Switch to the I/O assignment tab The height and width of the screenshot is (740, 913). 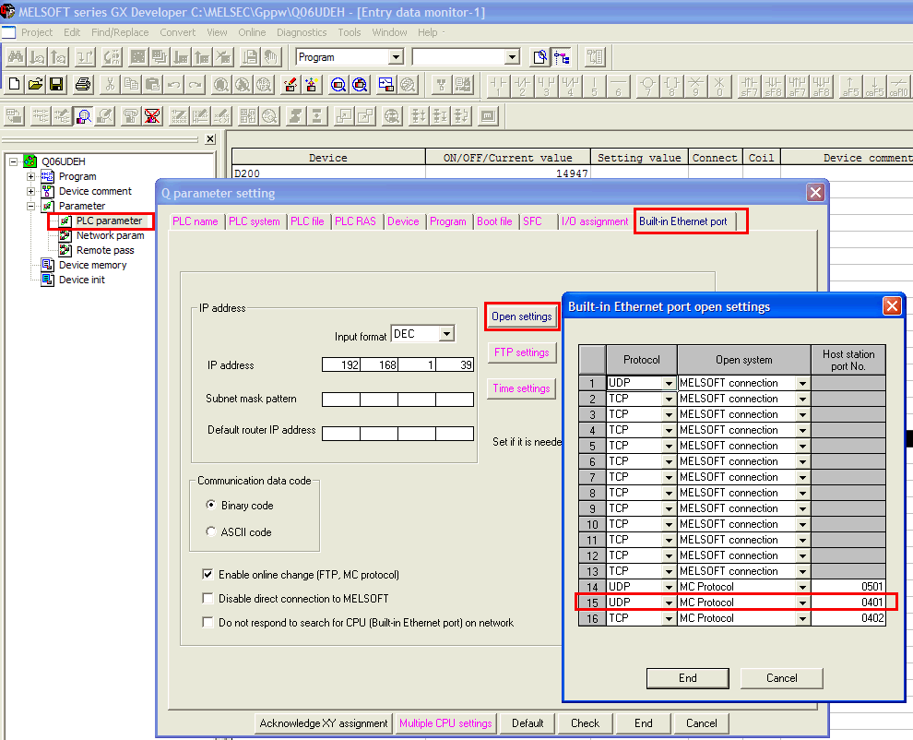click(594, 221)
